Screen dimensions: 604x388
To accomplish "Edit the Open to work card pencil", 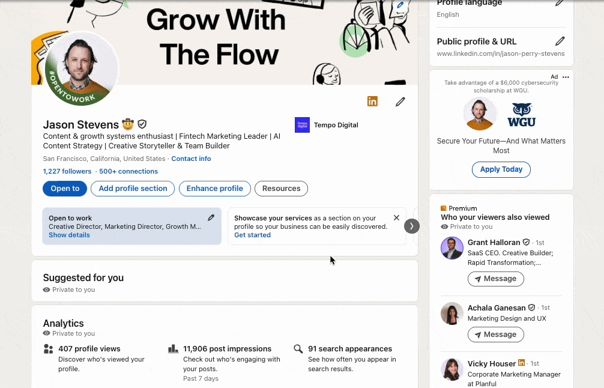I will click(x=211, y=217).
